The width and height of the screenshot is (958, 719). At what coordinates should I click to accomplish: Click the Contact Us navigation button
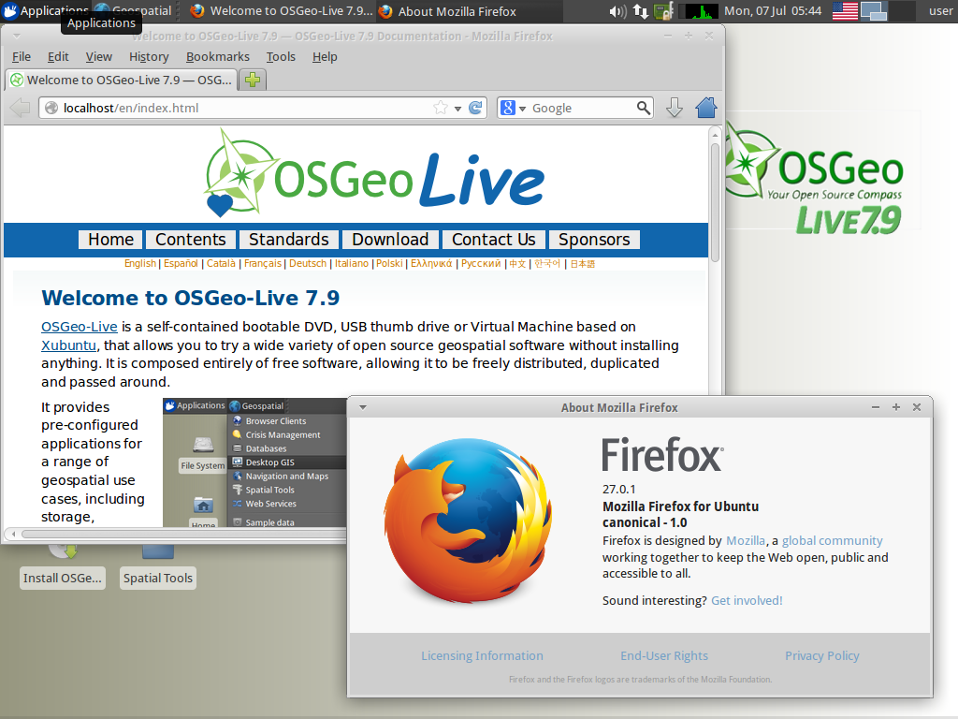(x=494, y=240)
